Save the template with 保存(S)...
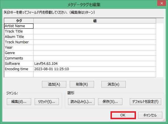The image size is (168, 124). [110, 102]
